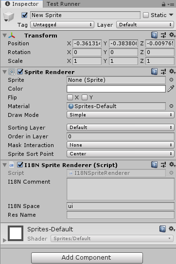Click the Position X field
The width and height of the screenshot is (176, 264).
87,43
